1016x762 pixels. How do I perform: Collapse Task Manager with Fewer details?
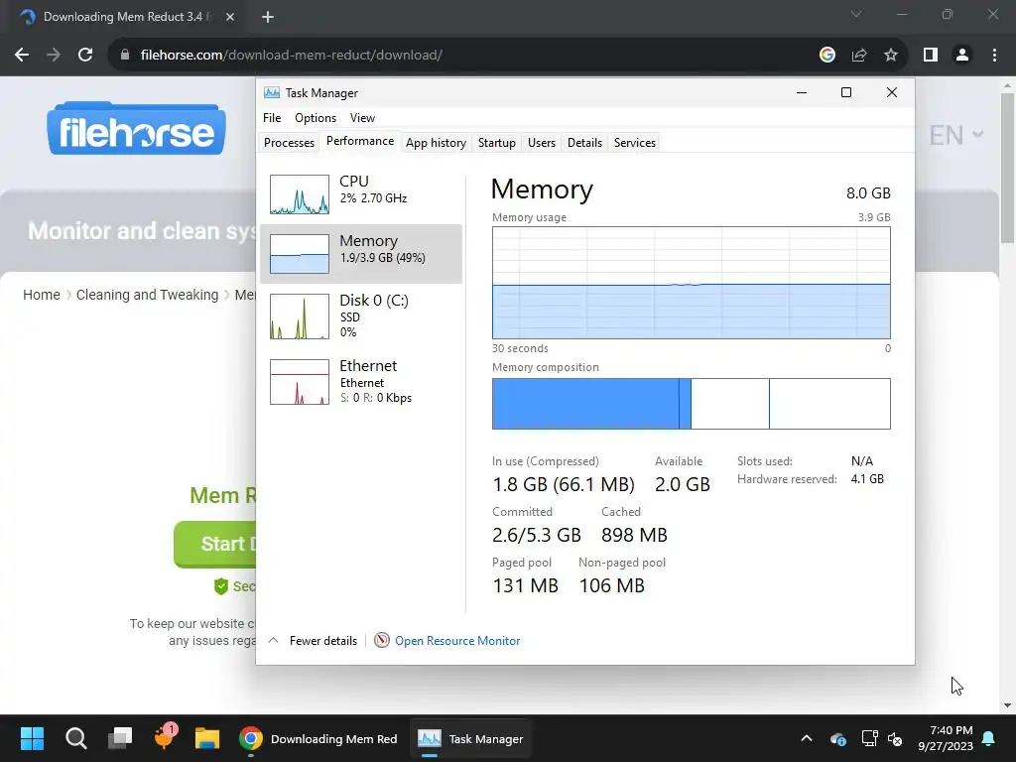313,641
